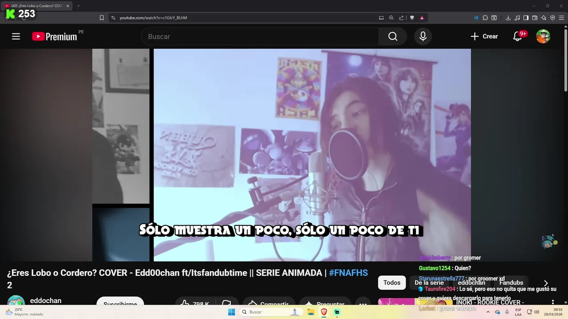Open Brave VPN shield icon
The height and width of the screenshot is (319, 568).
pyautogui.click(x=552, y=18)
